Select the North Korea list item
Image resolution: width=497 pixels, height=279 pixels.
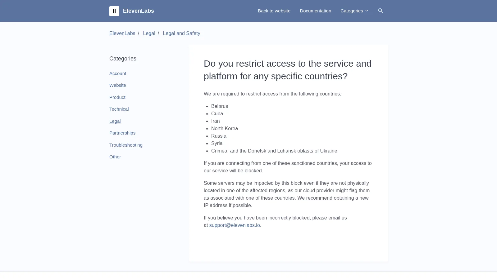pyautogui.click(x=225, y=129)
